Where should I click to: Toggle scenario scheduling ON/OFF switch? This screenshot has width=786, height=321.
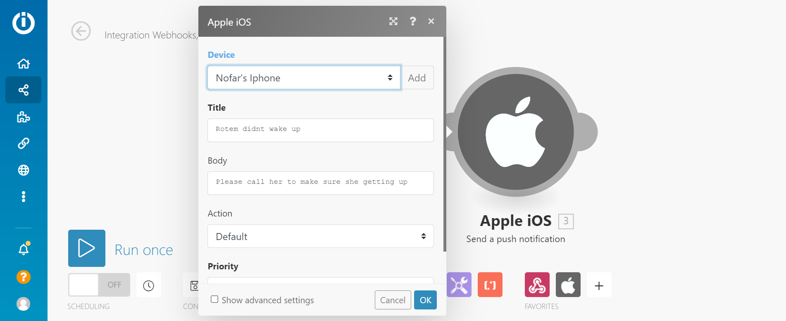(99, 285)
